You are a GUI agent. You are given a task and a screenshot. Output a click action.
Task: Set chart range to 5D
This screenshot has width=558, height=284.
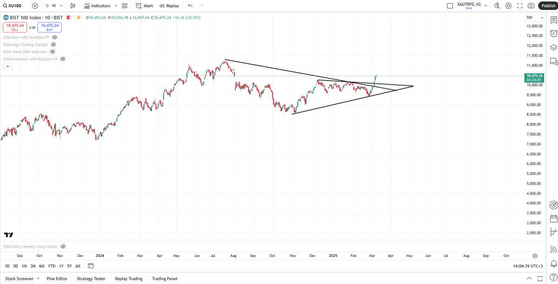15,266
